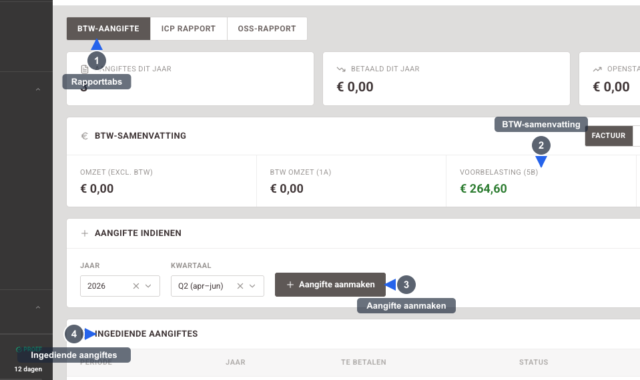Click the document icon in Aangiftes Dit Jaar card

85,69
